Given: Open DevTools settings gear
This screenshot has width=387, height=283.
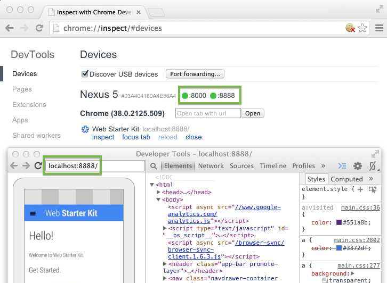Looking at the screenshot, I should point(357,166).
